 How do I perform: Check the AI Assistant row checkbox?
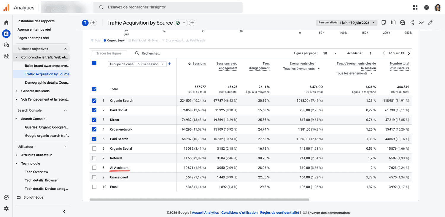tap(94, 168)
